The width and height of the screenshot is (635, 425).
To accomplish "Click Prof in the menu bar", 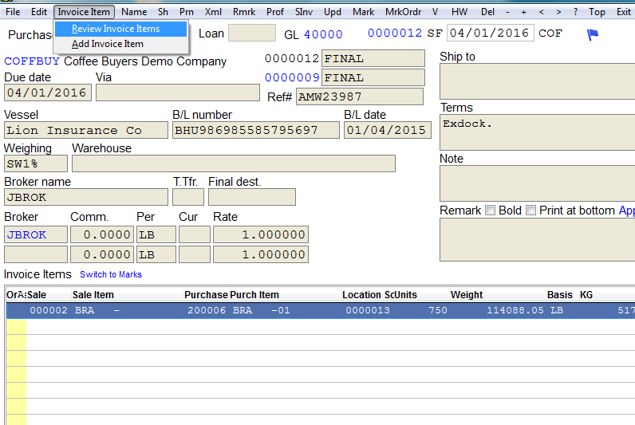I will [275, 12].
